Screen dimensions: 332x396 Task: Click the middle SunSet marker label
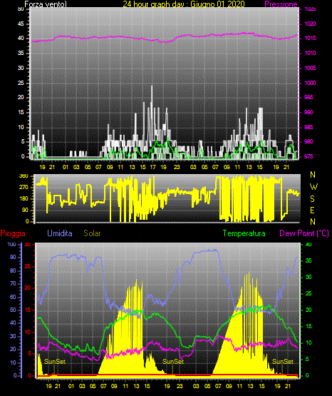pyautogui.click(x=173, y=362)
